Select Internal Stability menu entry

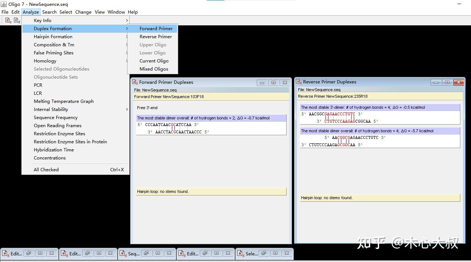click(x=75, y=110)
